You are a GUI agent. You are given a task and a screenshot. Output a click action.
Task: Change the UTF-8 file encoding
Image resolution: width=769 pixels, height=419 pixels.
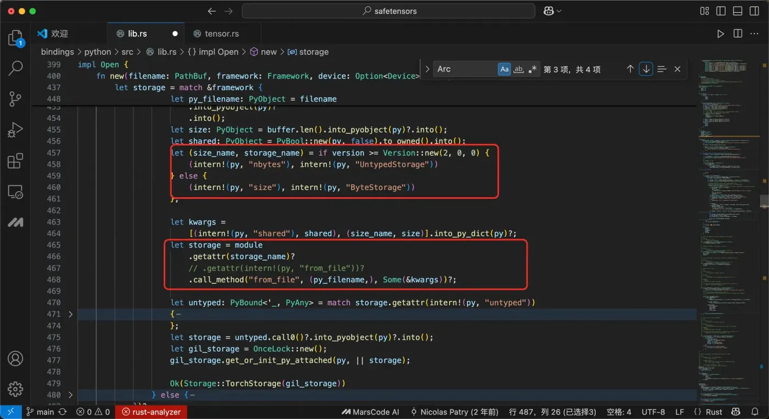tap(653, 412)
